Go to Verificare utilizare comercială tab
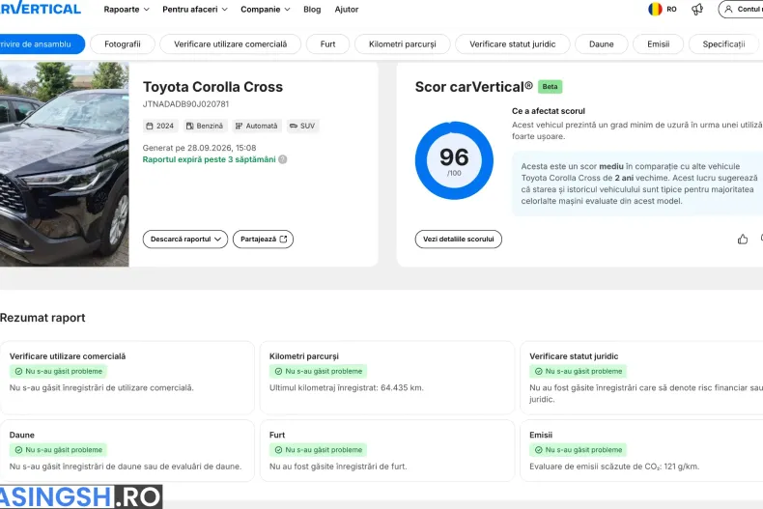 [231, 44]
